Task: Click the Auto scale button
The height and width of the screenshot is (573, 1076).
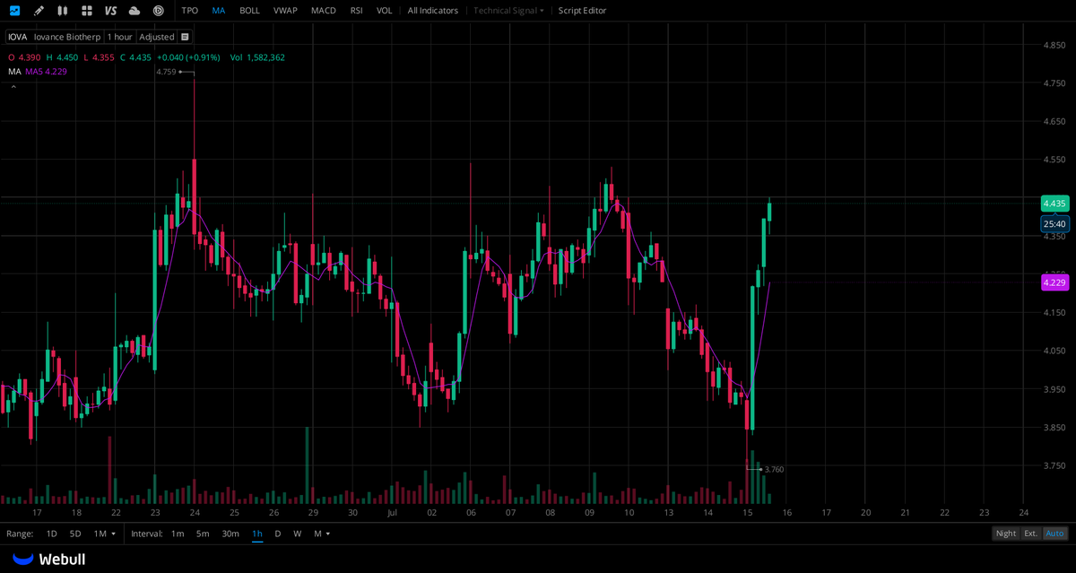Action: (1055, 534)
